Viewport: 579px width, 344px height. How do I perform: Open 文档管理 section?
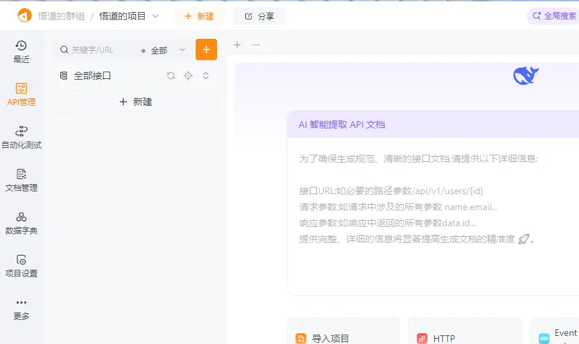21,180
